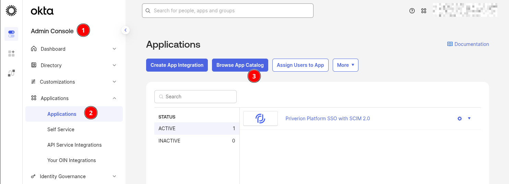
Task: Collapse the sidebar with the arrow button
Action: point(126,30)
